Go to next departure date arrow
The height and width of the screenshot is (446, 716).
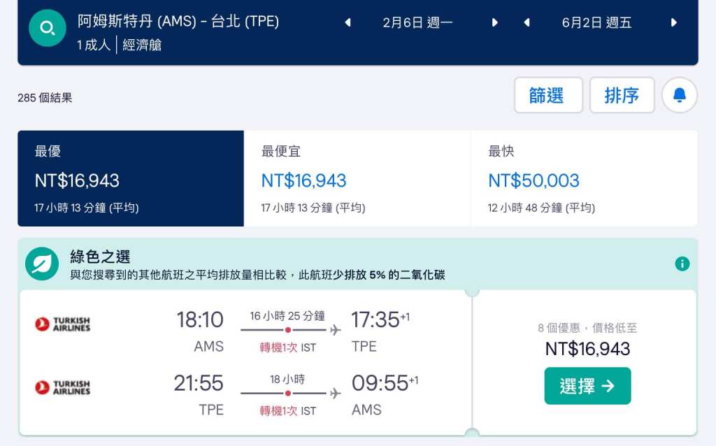pos(495,22)
